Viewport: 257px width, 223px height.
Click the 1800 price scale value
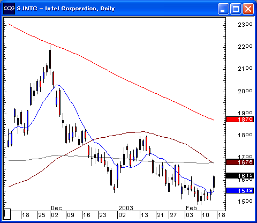click(245, 135)
